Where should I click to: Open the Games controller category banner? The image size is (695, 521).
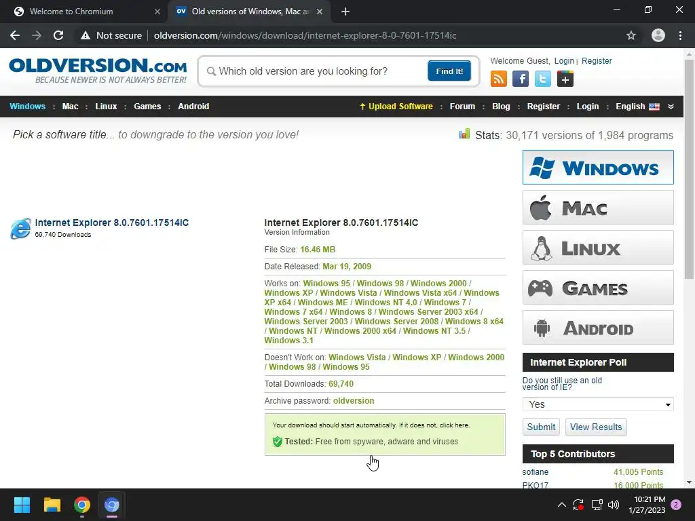(598, 288)
